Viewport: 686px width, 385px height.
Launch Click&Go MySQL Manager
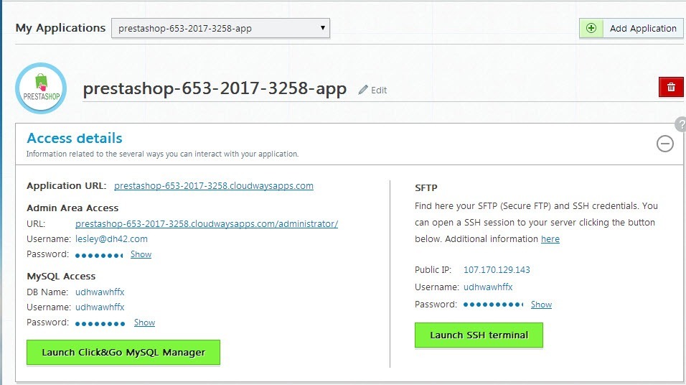123,352
